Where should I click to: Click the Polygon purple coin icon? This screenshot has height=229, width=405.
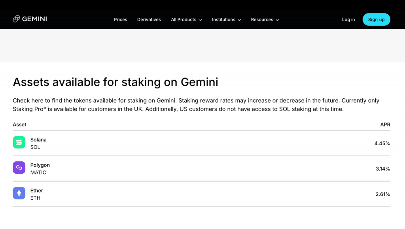[x=19, y=168]
